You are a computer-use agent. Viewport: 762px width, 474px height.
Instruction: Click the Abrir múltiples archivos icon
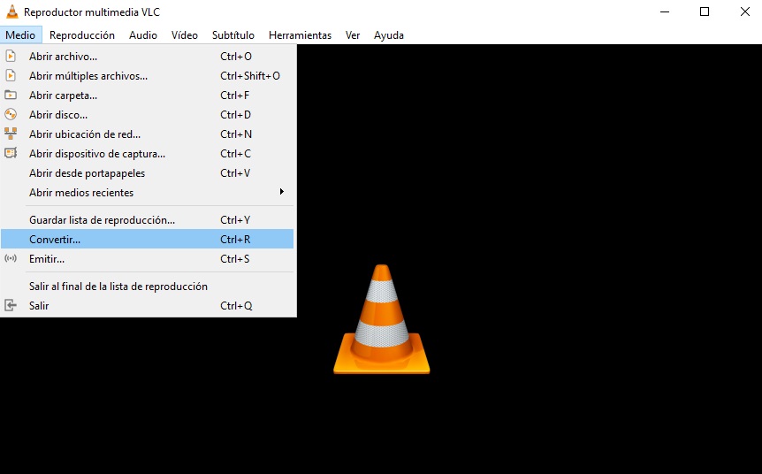click(x=11, y=76)
